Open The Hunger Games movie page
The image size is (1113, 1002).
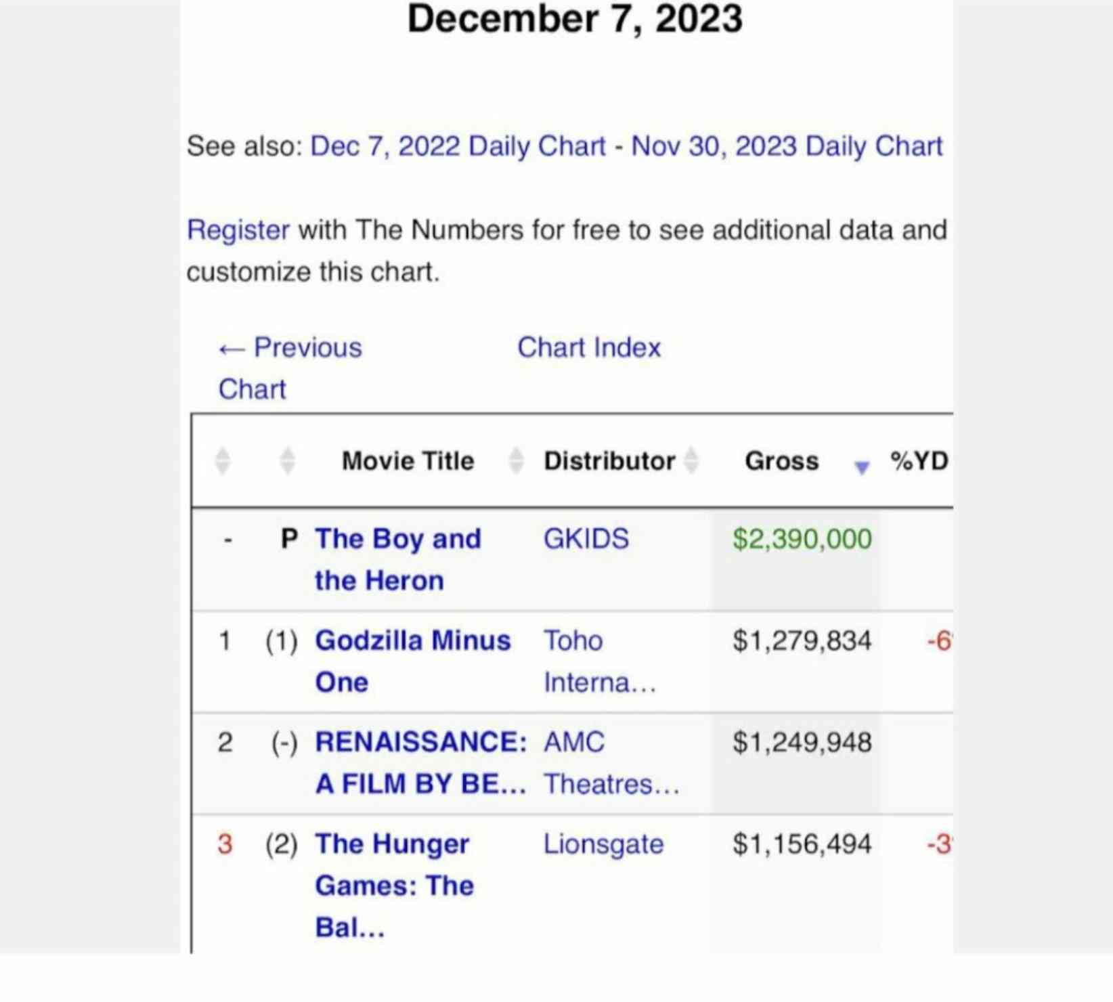pyautogui.click(x=395, y=886)
